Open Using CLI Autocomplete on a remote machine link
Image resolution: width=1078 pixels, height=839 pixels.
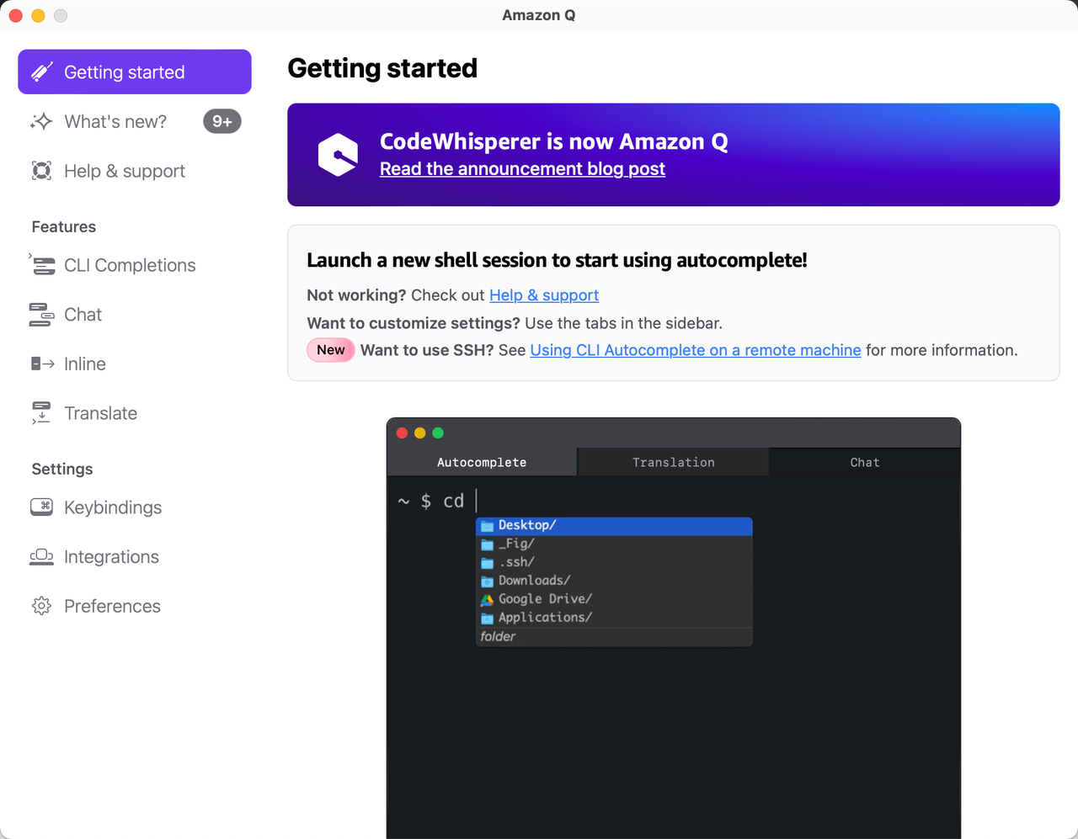[x=696, y=350]
